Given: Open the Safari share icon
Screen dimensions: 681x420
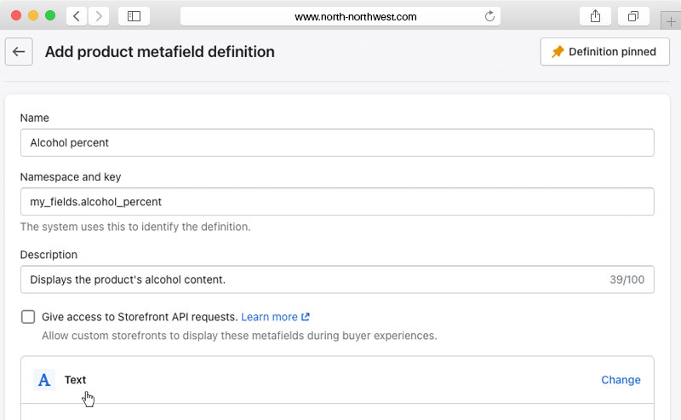Looking at the screenshot, I should 595,16.
